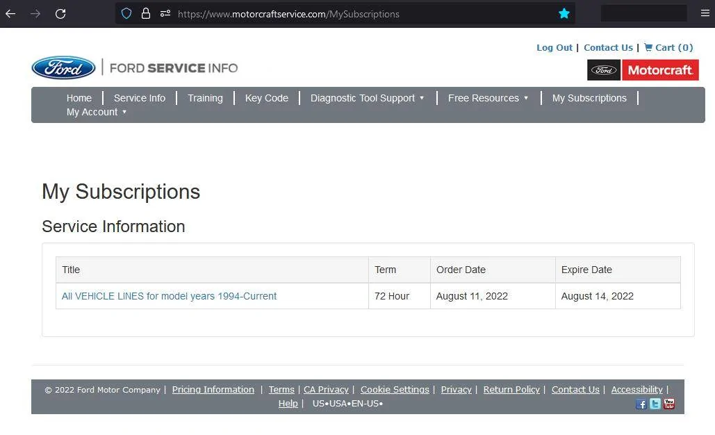
Task: Open the YouTube icon in footer
Action: tap(669, 404)
